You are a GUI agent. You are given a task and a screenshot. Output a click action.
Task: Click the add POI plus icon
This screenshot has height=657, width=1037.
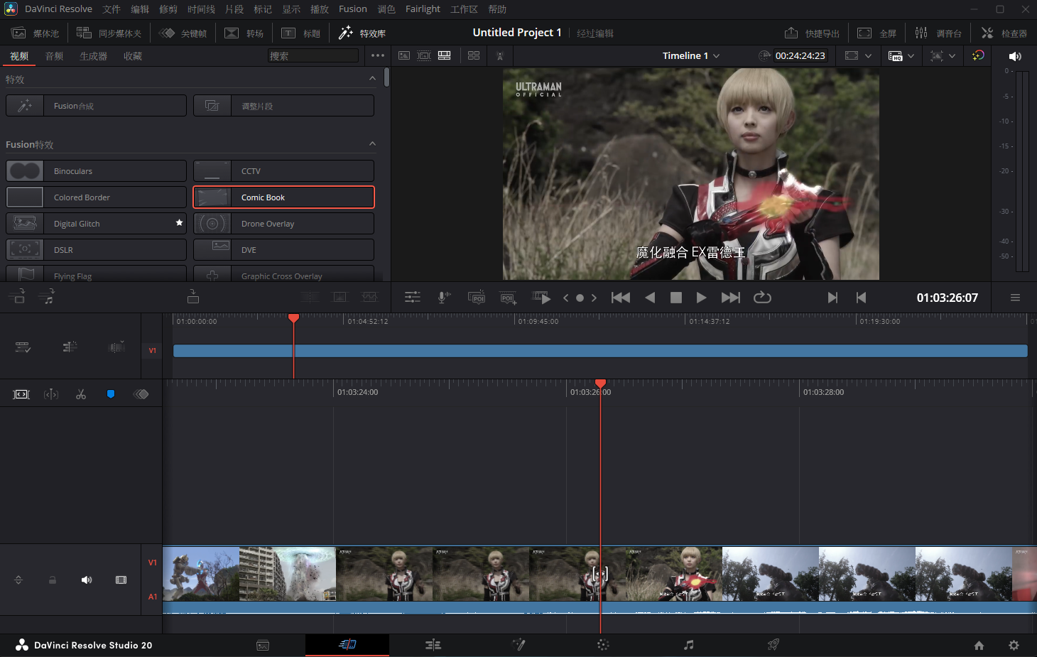pos(509,298)
